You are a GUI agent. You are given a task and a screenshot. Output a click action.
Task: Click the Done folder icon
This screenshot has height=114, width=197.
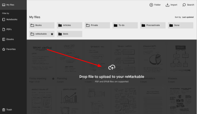171,25
